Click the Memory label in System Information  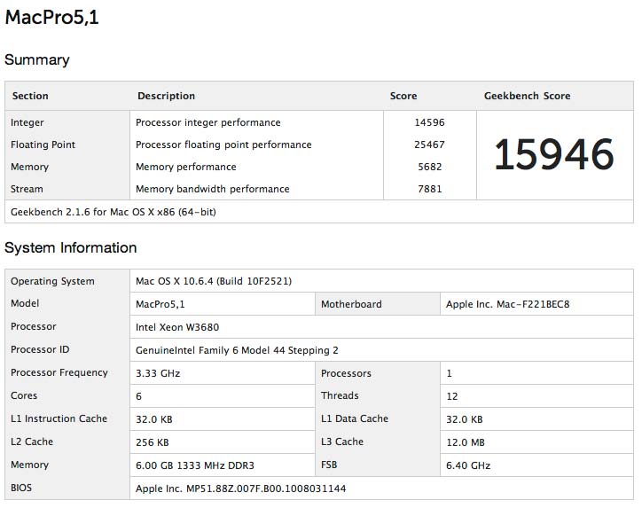click(29, 465)
